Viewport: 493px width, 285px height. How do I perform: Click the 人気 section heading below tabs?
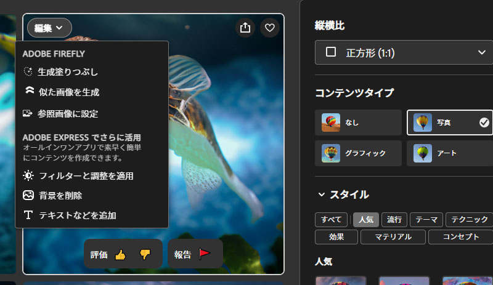[x=324, y=262]
